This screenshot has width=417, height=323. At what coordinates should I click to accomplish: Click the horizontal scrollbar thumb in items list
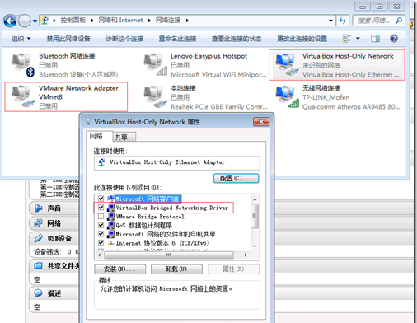pyautogui.click(x=169, y=255)
